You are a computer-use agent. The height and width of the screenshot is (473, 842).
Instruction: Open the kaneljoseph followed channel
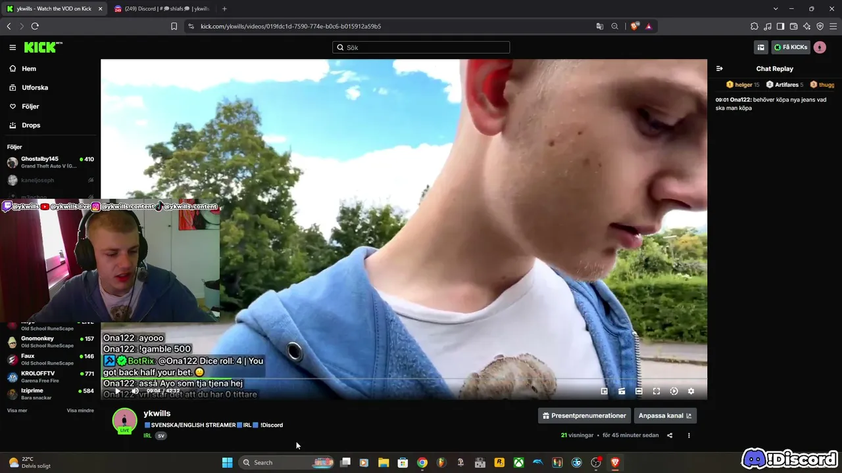click(51, 180)
